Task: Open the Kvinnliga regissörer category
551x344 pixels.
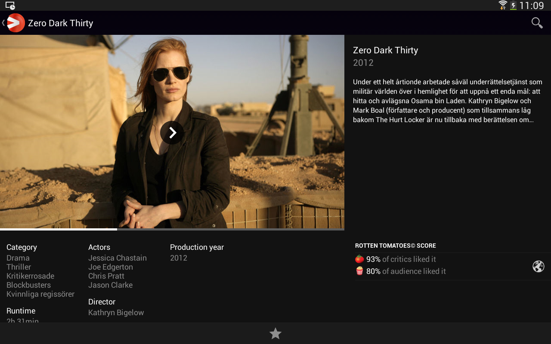Action: pyautogui.click(x=40, y=294)
